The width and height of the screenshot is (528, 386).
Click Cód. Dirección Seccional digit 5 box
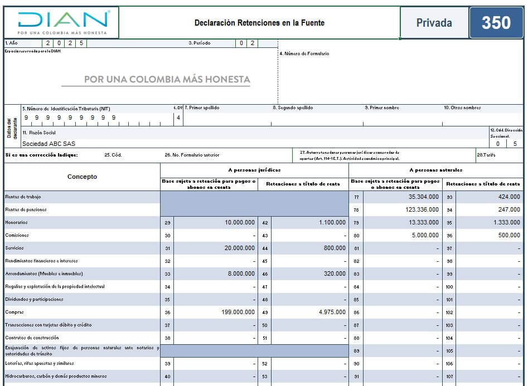pyautogui.click(x=515, y=144)
